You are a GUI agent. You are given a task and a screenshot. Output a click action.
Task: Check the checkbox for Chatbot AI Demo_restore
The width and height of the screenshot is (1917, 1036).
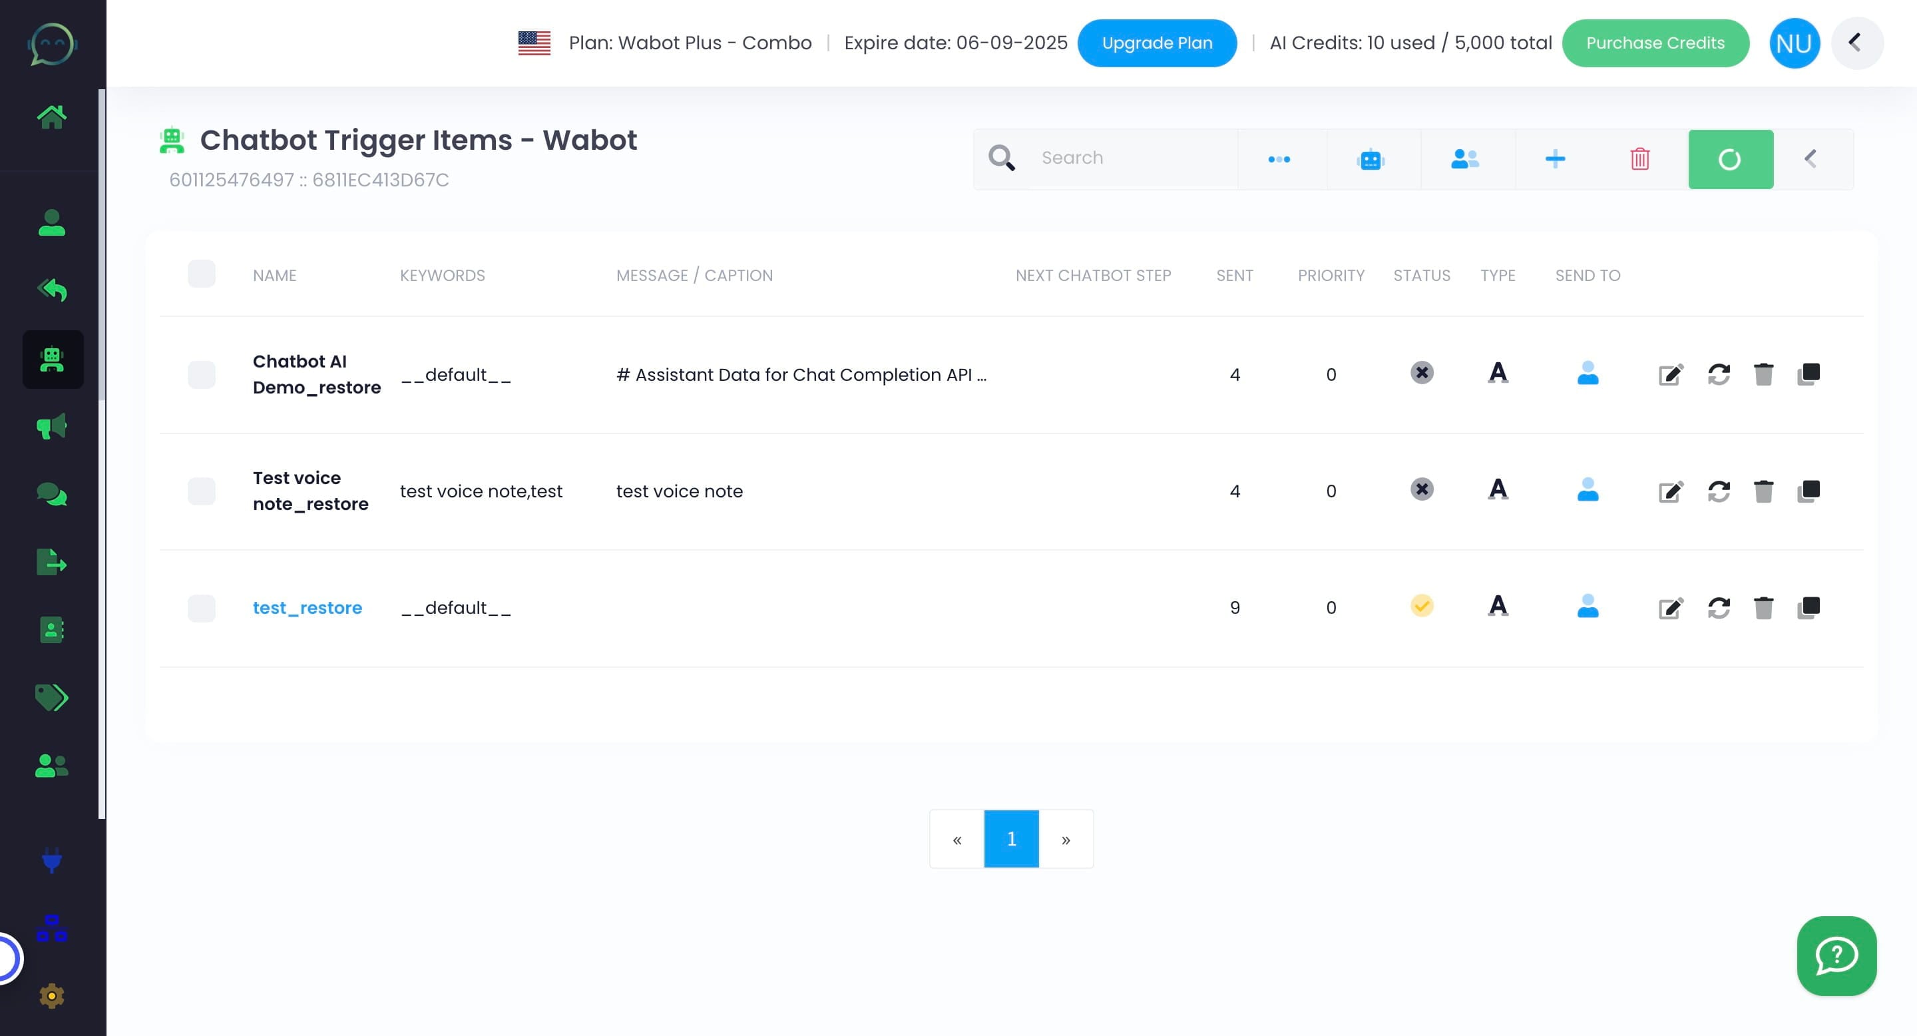click(201, 374)
